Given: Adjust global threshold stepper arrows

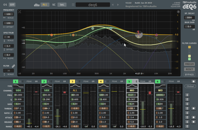Looking at the screenshot, I should click(187, 109).
